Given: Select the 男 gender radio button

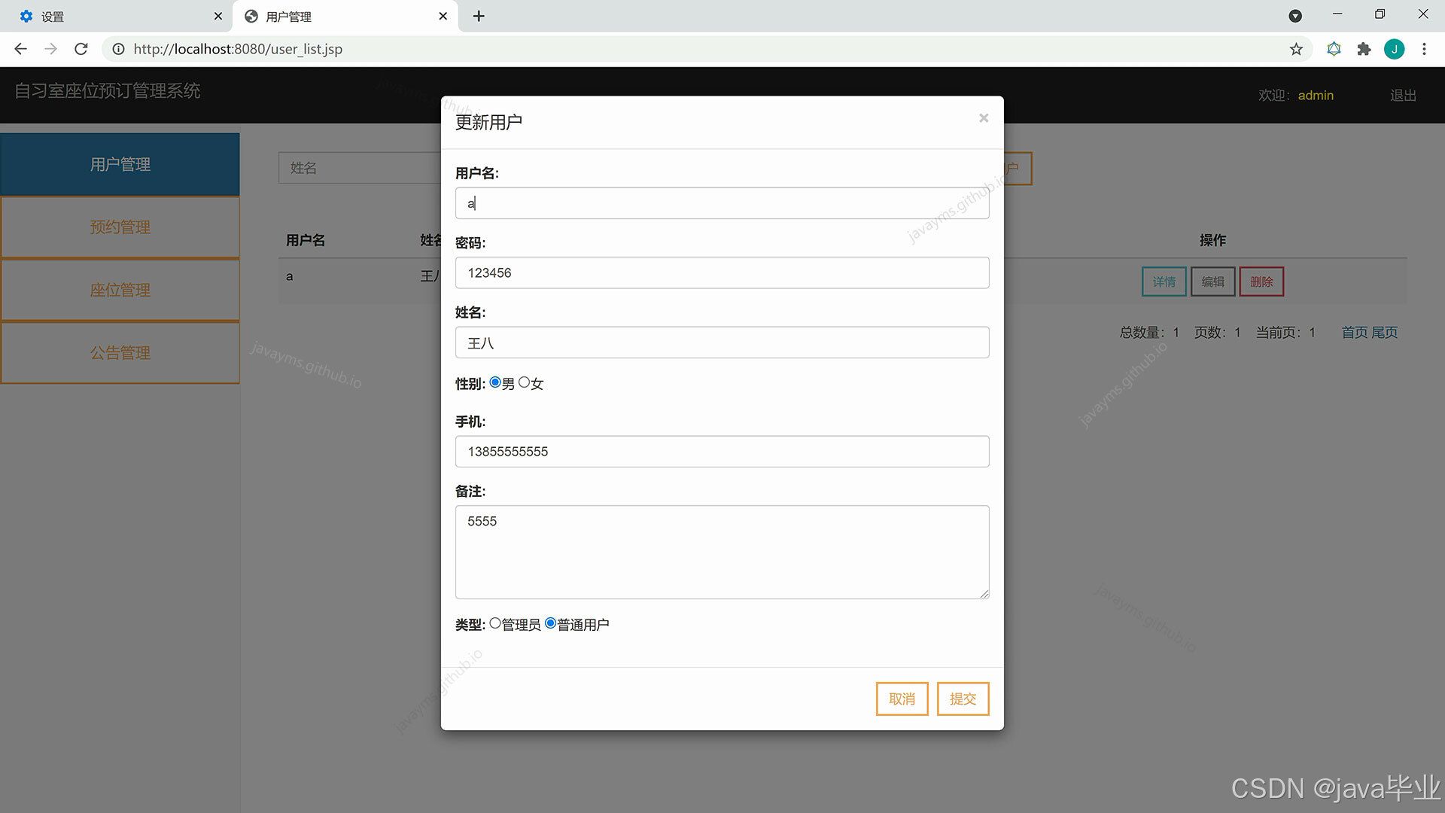Looking at the screenshot, I should pos(495,382).
